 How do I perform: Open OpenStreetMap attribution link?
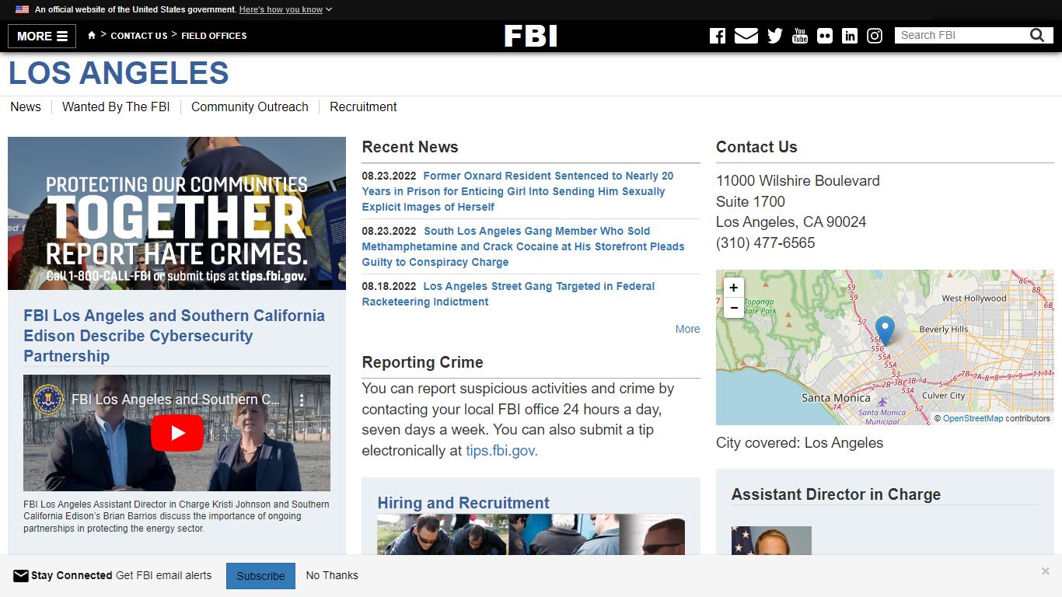pos(973,418)
